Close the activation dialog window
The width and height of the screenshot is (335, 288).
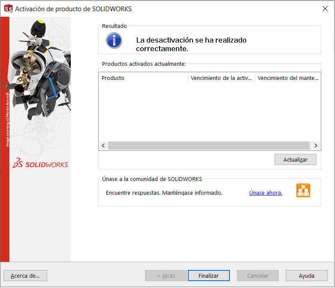pyautogui.click(x=325, y=9)
